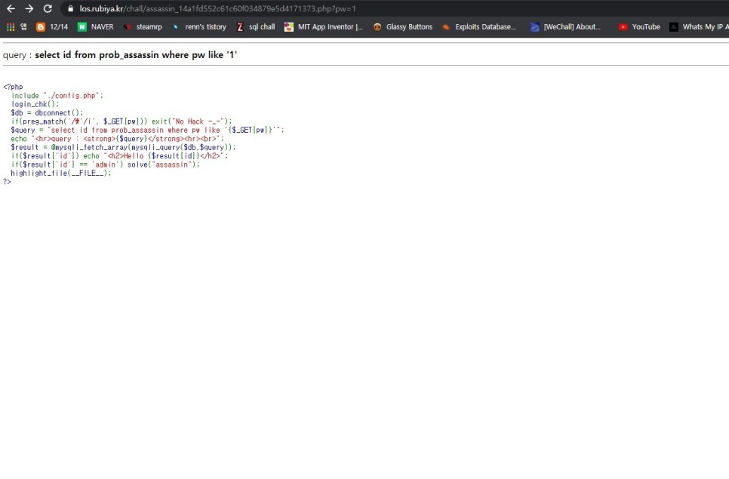View site security lock info
Viewport: 729px width, 479px height.
(71, 9)
